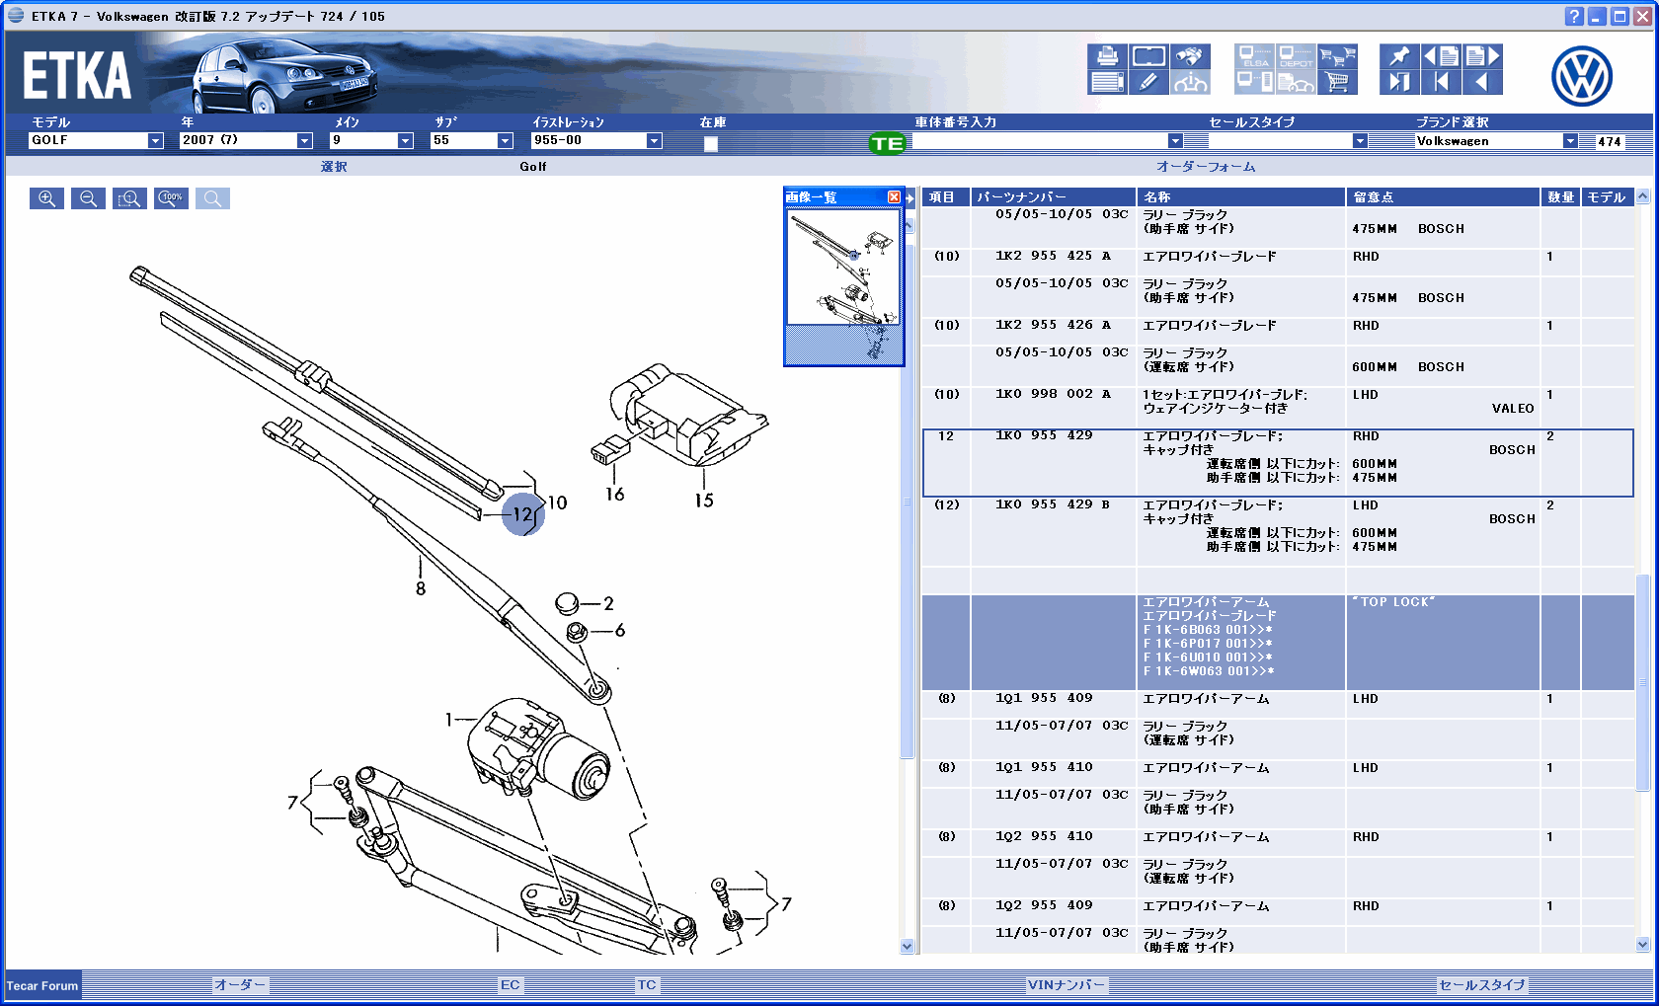Click the multiple shopping carts icon
This screenshot has width=1659, height=1006.
[x=1337, y=56]
